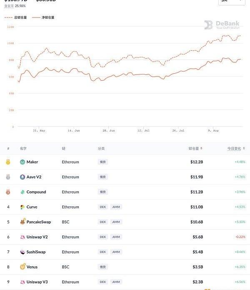Click the SushiSwap logo icon
Viewport: 250px width, 290px height.
(x=22, y=252)
